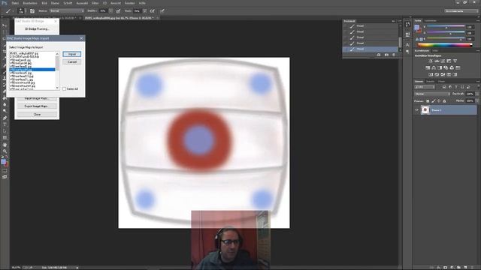Add a Channel Mixer adjustment layer
481x270 pixels.
pos(452,68)
